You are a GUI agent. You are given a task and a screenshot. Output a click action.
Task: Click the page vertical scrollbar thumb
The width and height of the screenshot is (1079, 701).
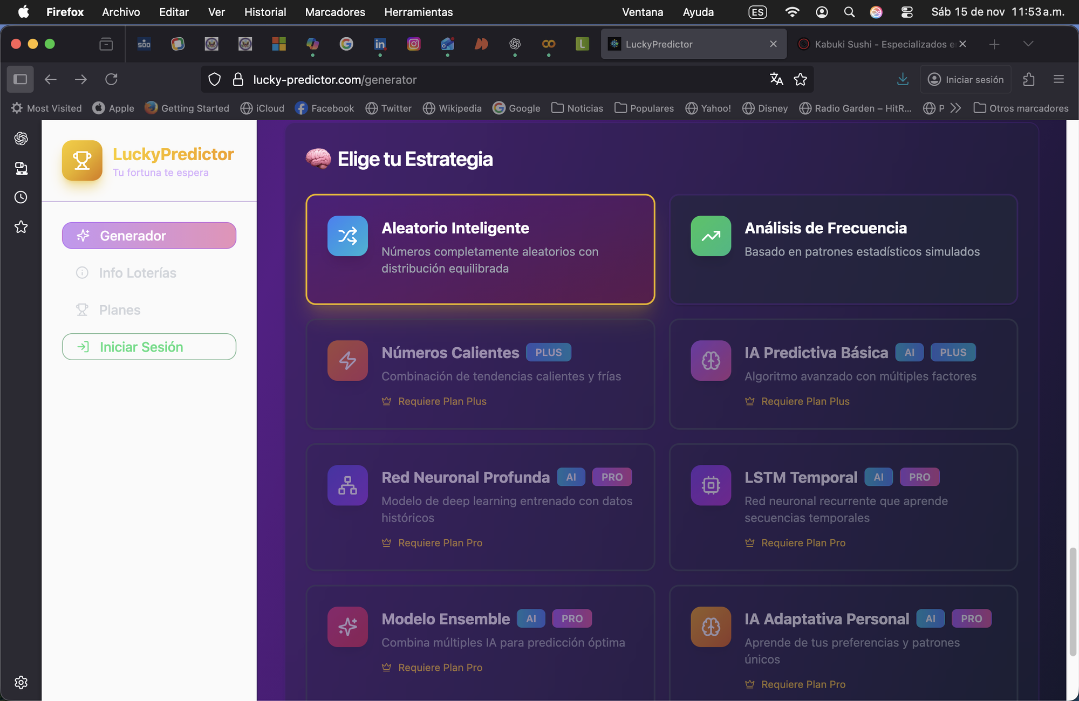click(x=1073, y=601)
